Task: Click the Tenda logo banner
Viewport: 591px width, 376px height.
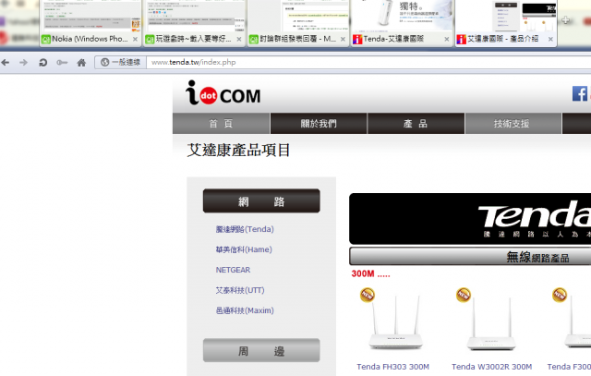Action: pyautogui.click(x=470, y=219)
